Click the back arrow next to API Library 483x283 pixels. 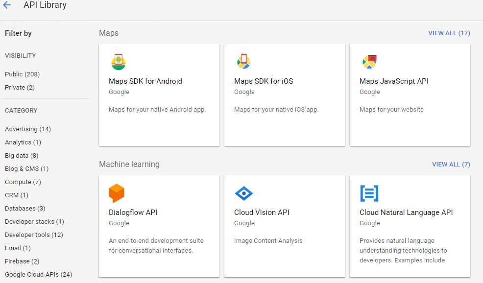[7, 5]
